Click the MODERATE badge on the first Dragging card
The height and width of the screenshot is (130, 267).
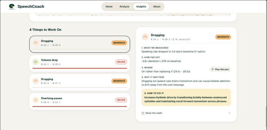click(x=119, y=43)
